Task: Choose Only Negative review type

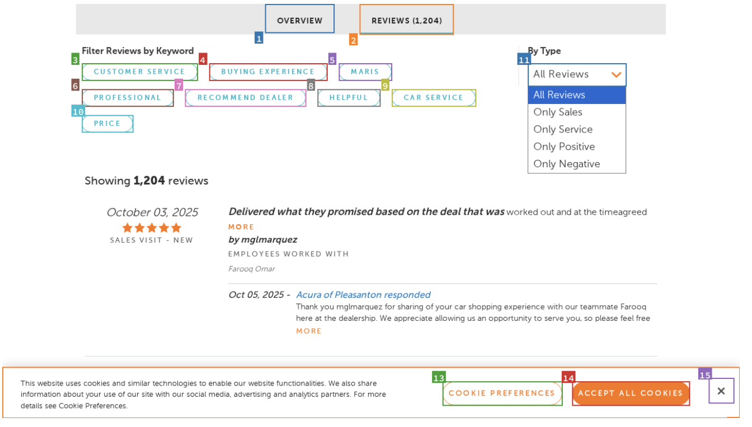Action: click(567, 164)
